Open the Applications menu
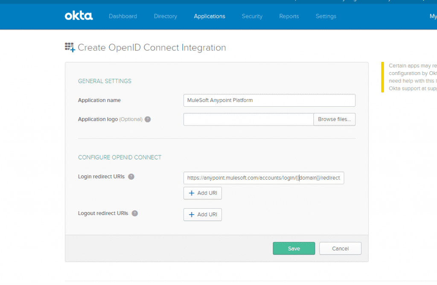 (x=210, y=16)
